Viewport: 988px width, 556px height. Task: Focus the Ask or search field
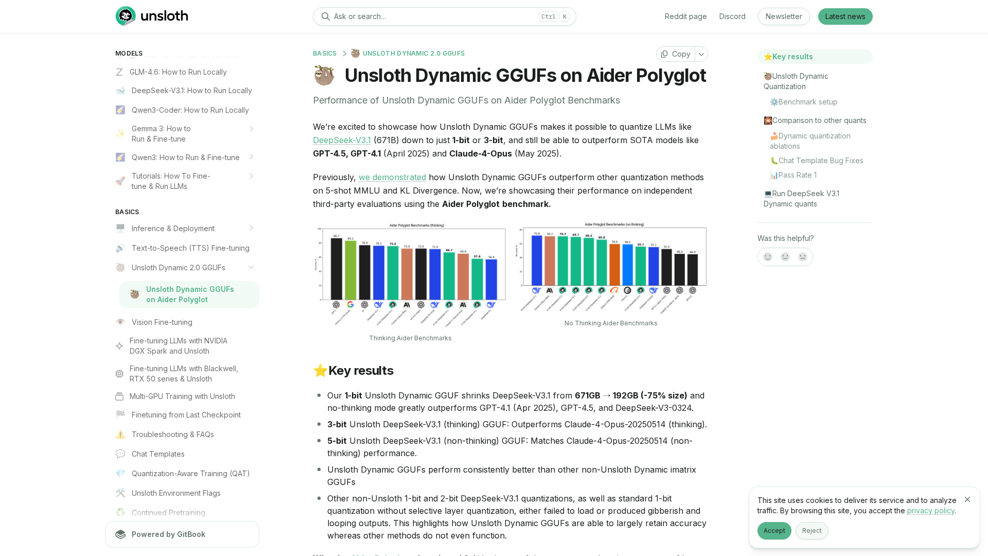coord(432,16)
